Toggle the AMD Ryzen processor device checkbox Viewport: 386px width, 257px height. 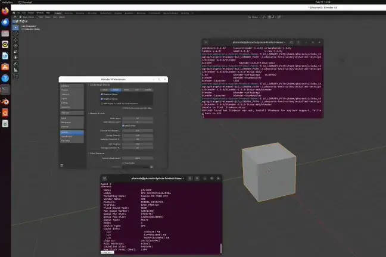pyautogui.click(x=102, y=104)
